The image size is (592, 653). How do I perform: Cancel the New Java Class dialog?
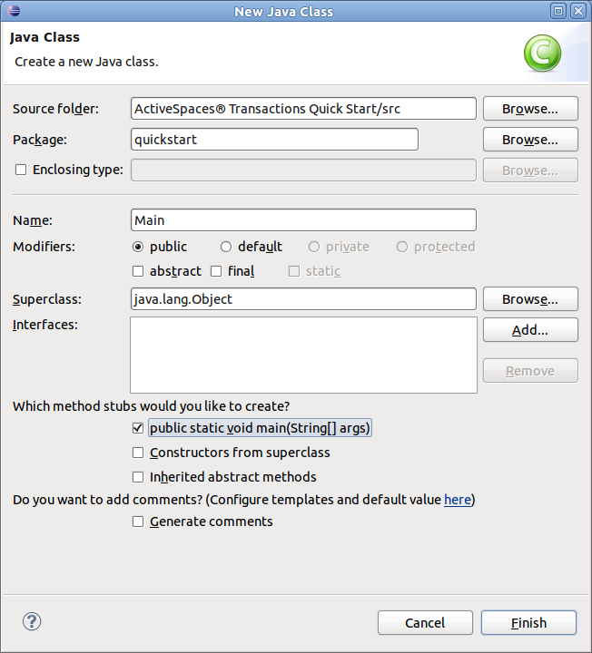tap(425, 623)
